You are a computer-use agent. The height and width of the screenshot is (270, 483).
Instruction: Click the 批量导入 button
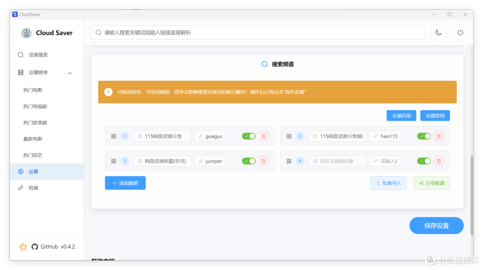(388, 182)
